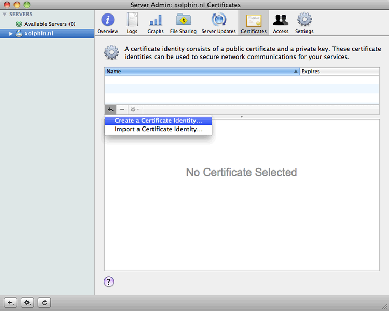Click the xolphin.nl server icon
Image resolution: width=389 pixels, height=311 pixels.
(x=19, y=33)
